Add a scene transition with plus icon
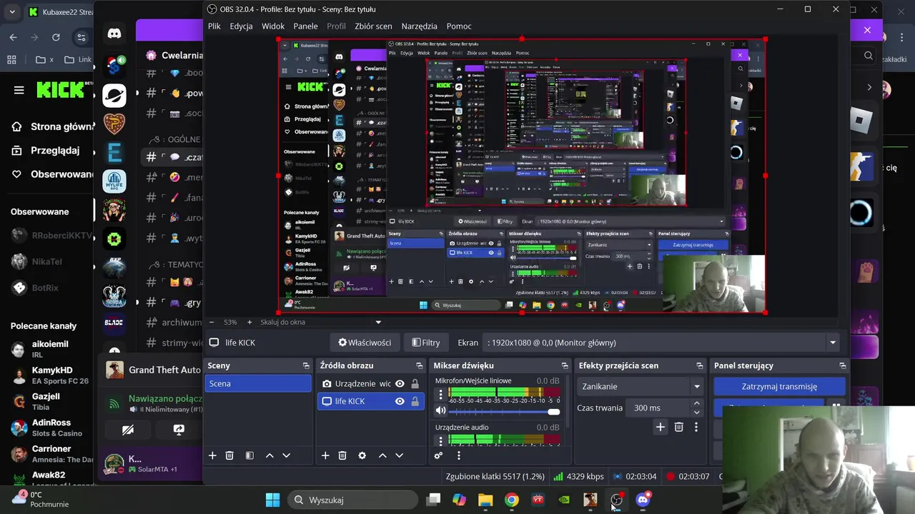The width and height of the screenshot is (915, 514). 661,427
